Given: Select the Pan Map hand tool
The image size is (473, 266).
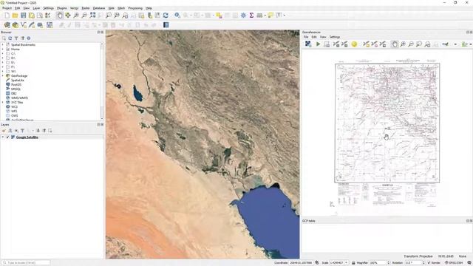Looking at the screenshot, I should point(60,15).
